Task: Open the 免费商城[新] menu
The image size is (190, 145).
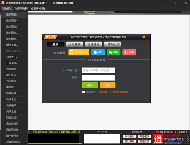Action: tap(38, 9)
